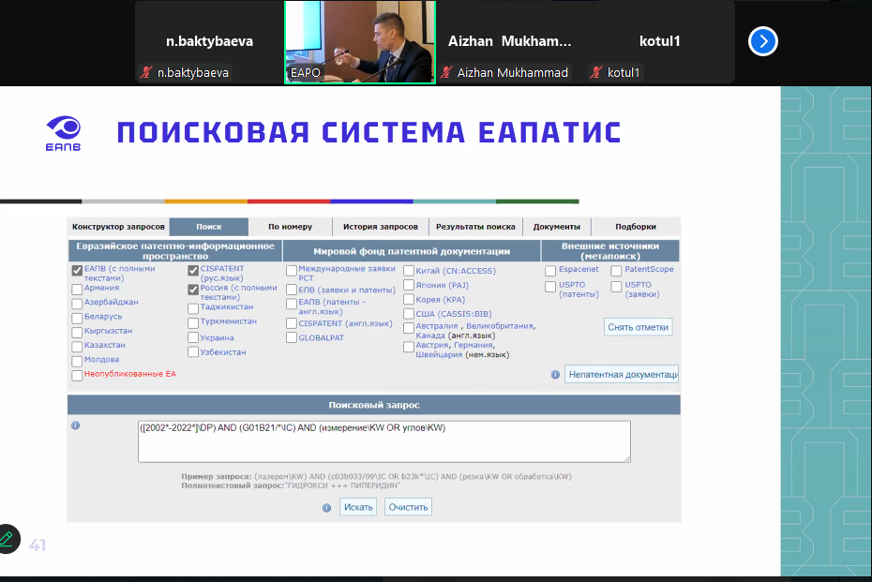Click the info icon left of the query box
This screenshot has width=872, height=582.
(x=76, y=425)
